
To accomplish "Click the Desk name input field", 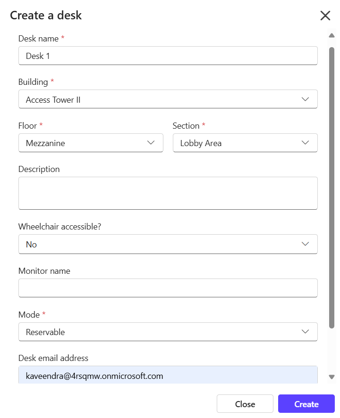I will click(x=168, y=56).
